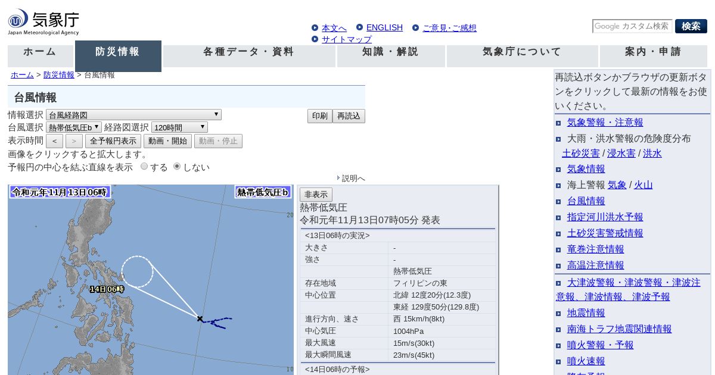
Task: Click the 15m/s(30kt) maximum wind value
Action: pos(414,343)
